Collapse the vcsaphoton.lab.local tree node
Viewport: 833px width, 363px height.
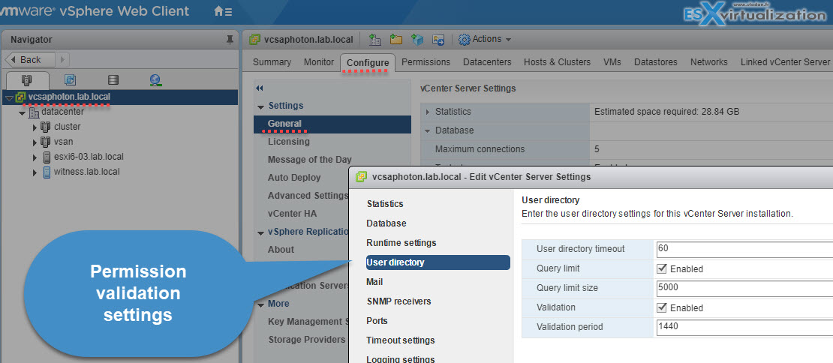[x=9, y=97]
